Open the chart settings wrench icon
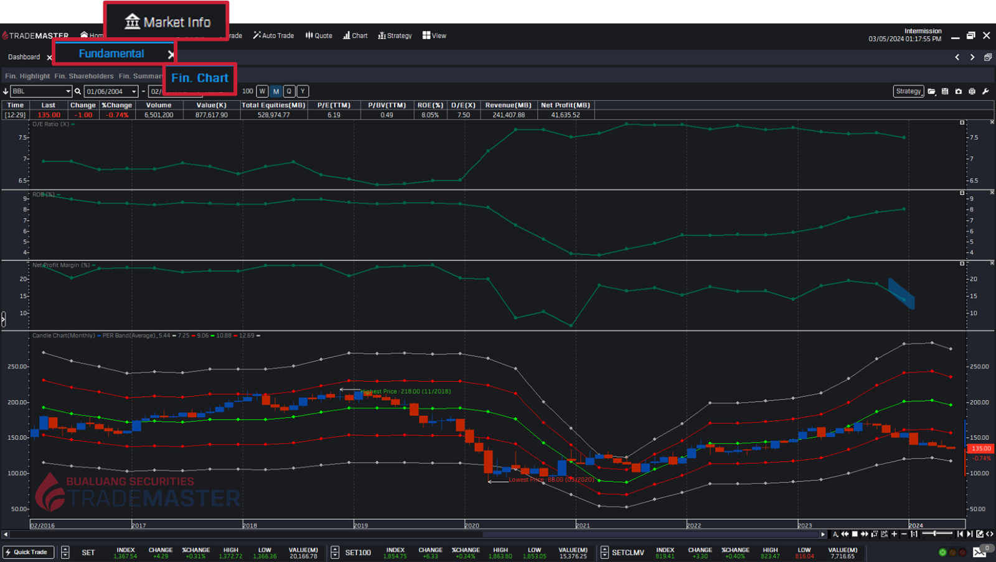Viewport: 996px width, 562px height. coord(985,91)
